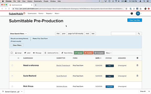Open the Reports menu dropdown
The height and width of the screenshot is (94, 151).
pyautogui.click(x=49, y=14)
